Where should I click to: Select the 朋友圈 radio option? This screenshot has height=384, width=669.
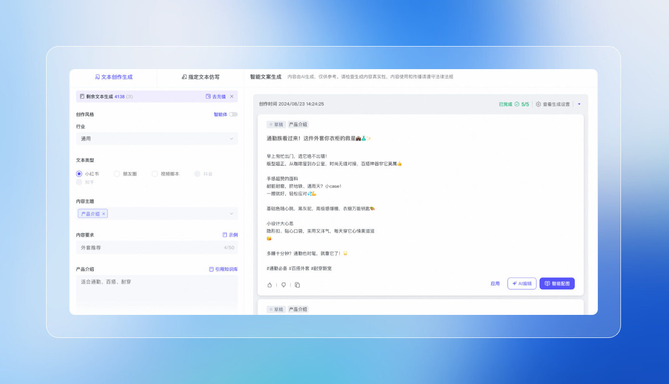tap(125, 174)
